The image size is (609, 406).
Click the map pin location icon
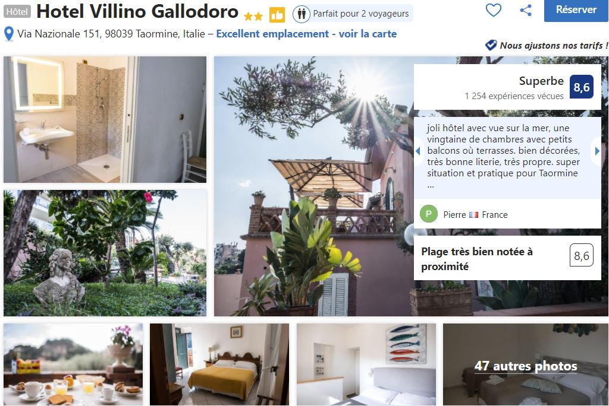(8, 34)
